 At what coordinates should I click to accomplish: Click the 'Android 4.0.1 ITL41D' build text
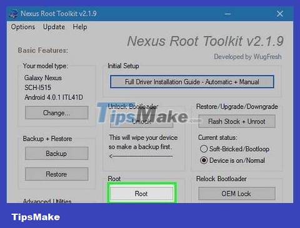tap(54, 97)
